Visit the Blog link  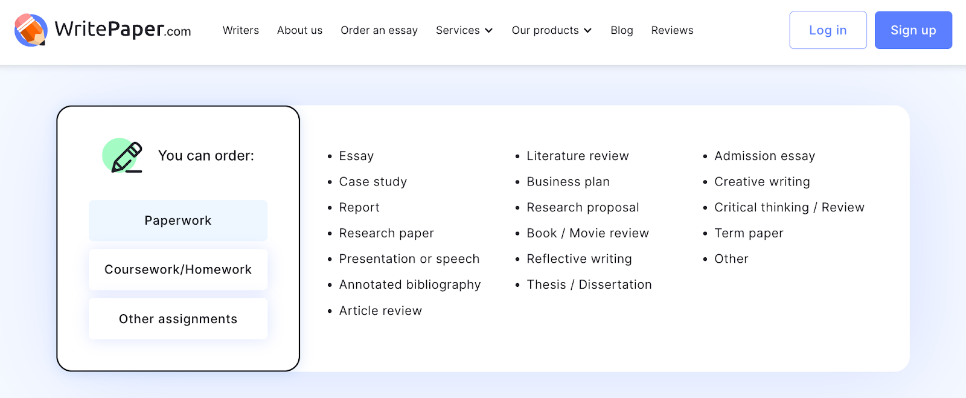622,30
